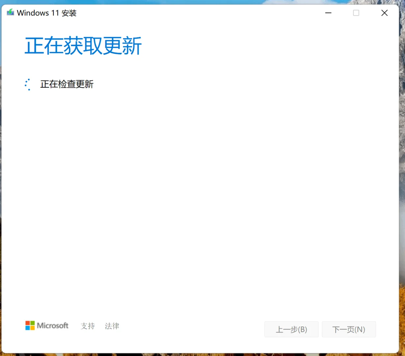The image size is (405, 356).
Task: Click the Windows 11 setup icon in title bar
Action: tap(10, 12)
